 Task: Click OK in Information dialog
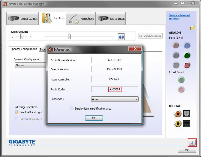tap(94, 118)
